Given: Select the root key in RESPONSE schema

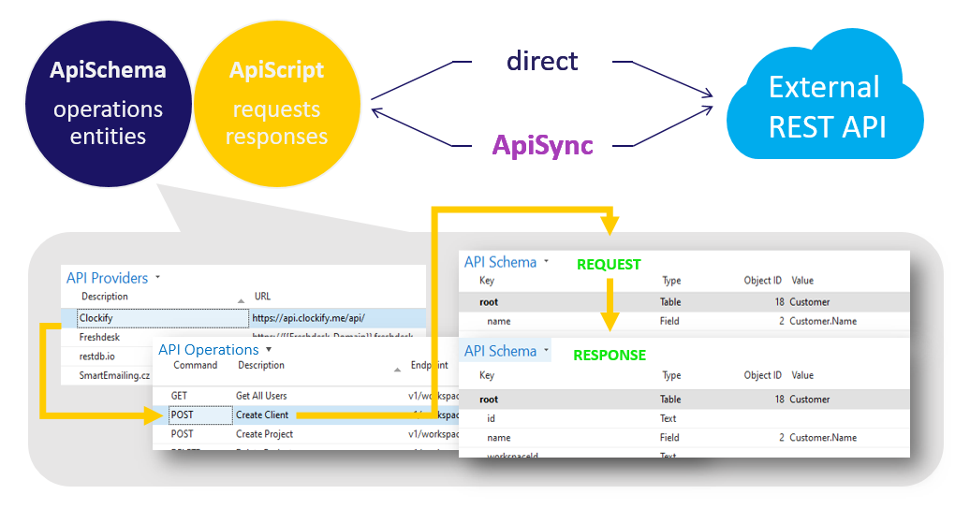Looking at the screenshot, I should pos(489,400).
